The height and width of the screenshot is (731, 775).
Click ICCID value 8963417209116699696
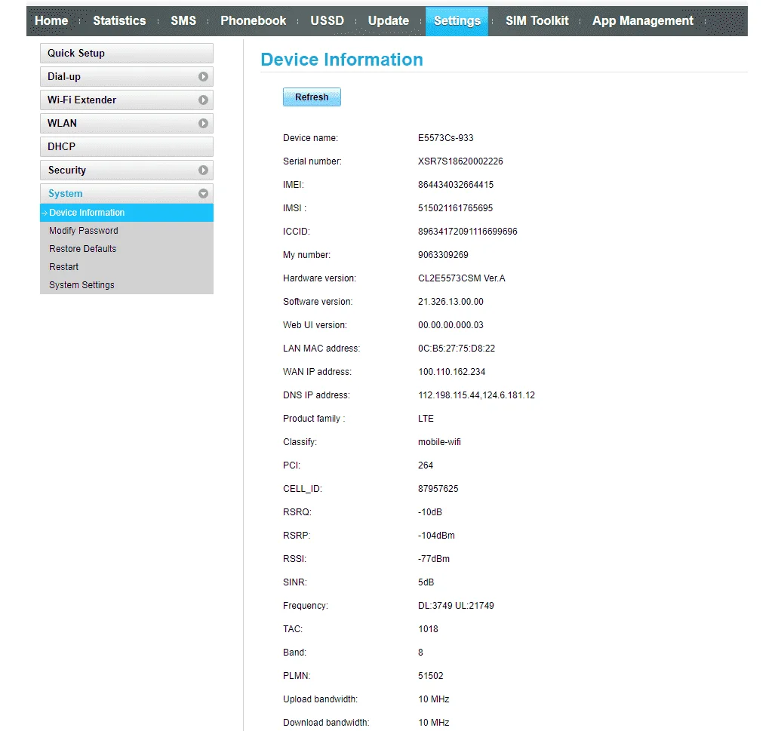point(468,232)
